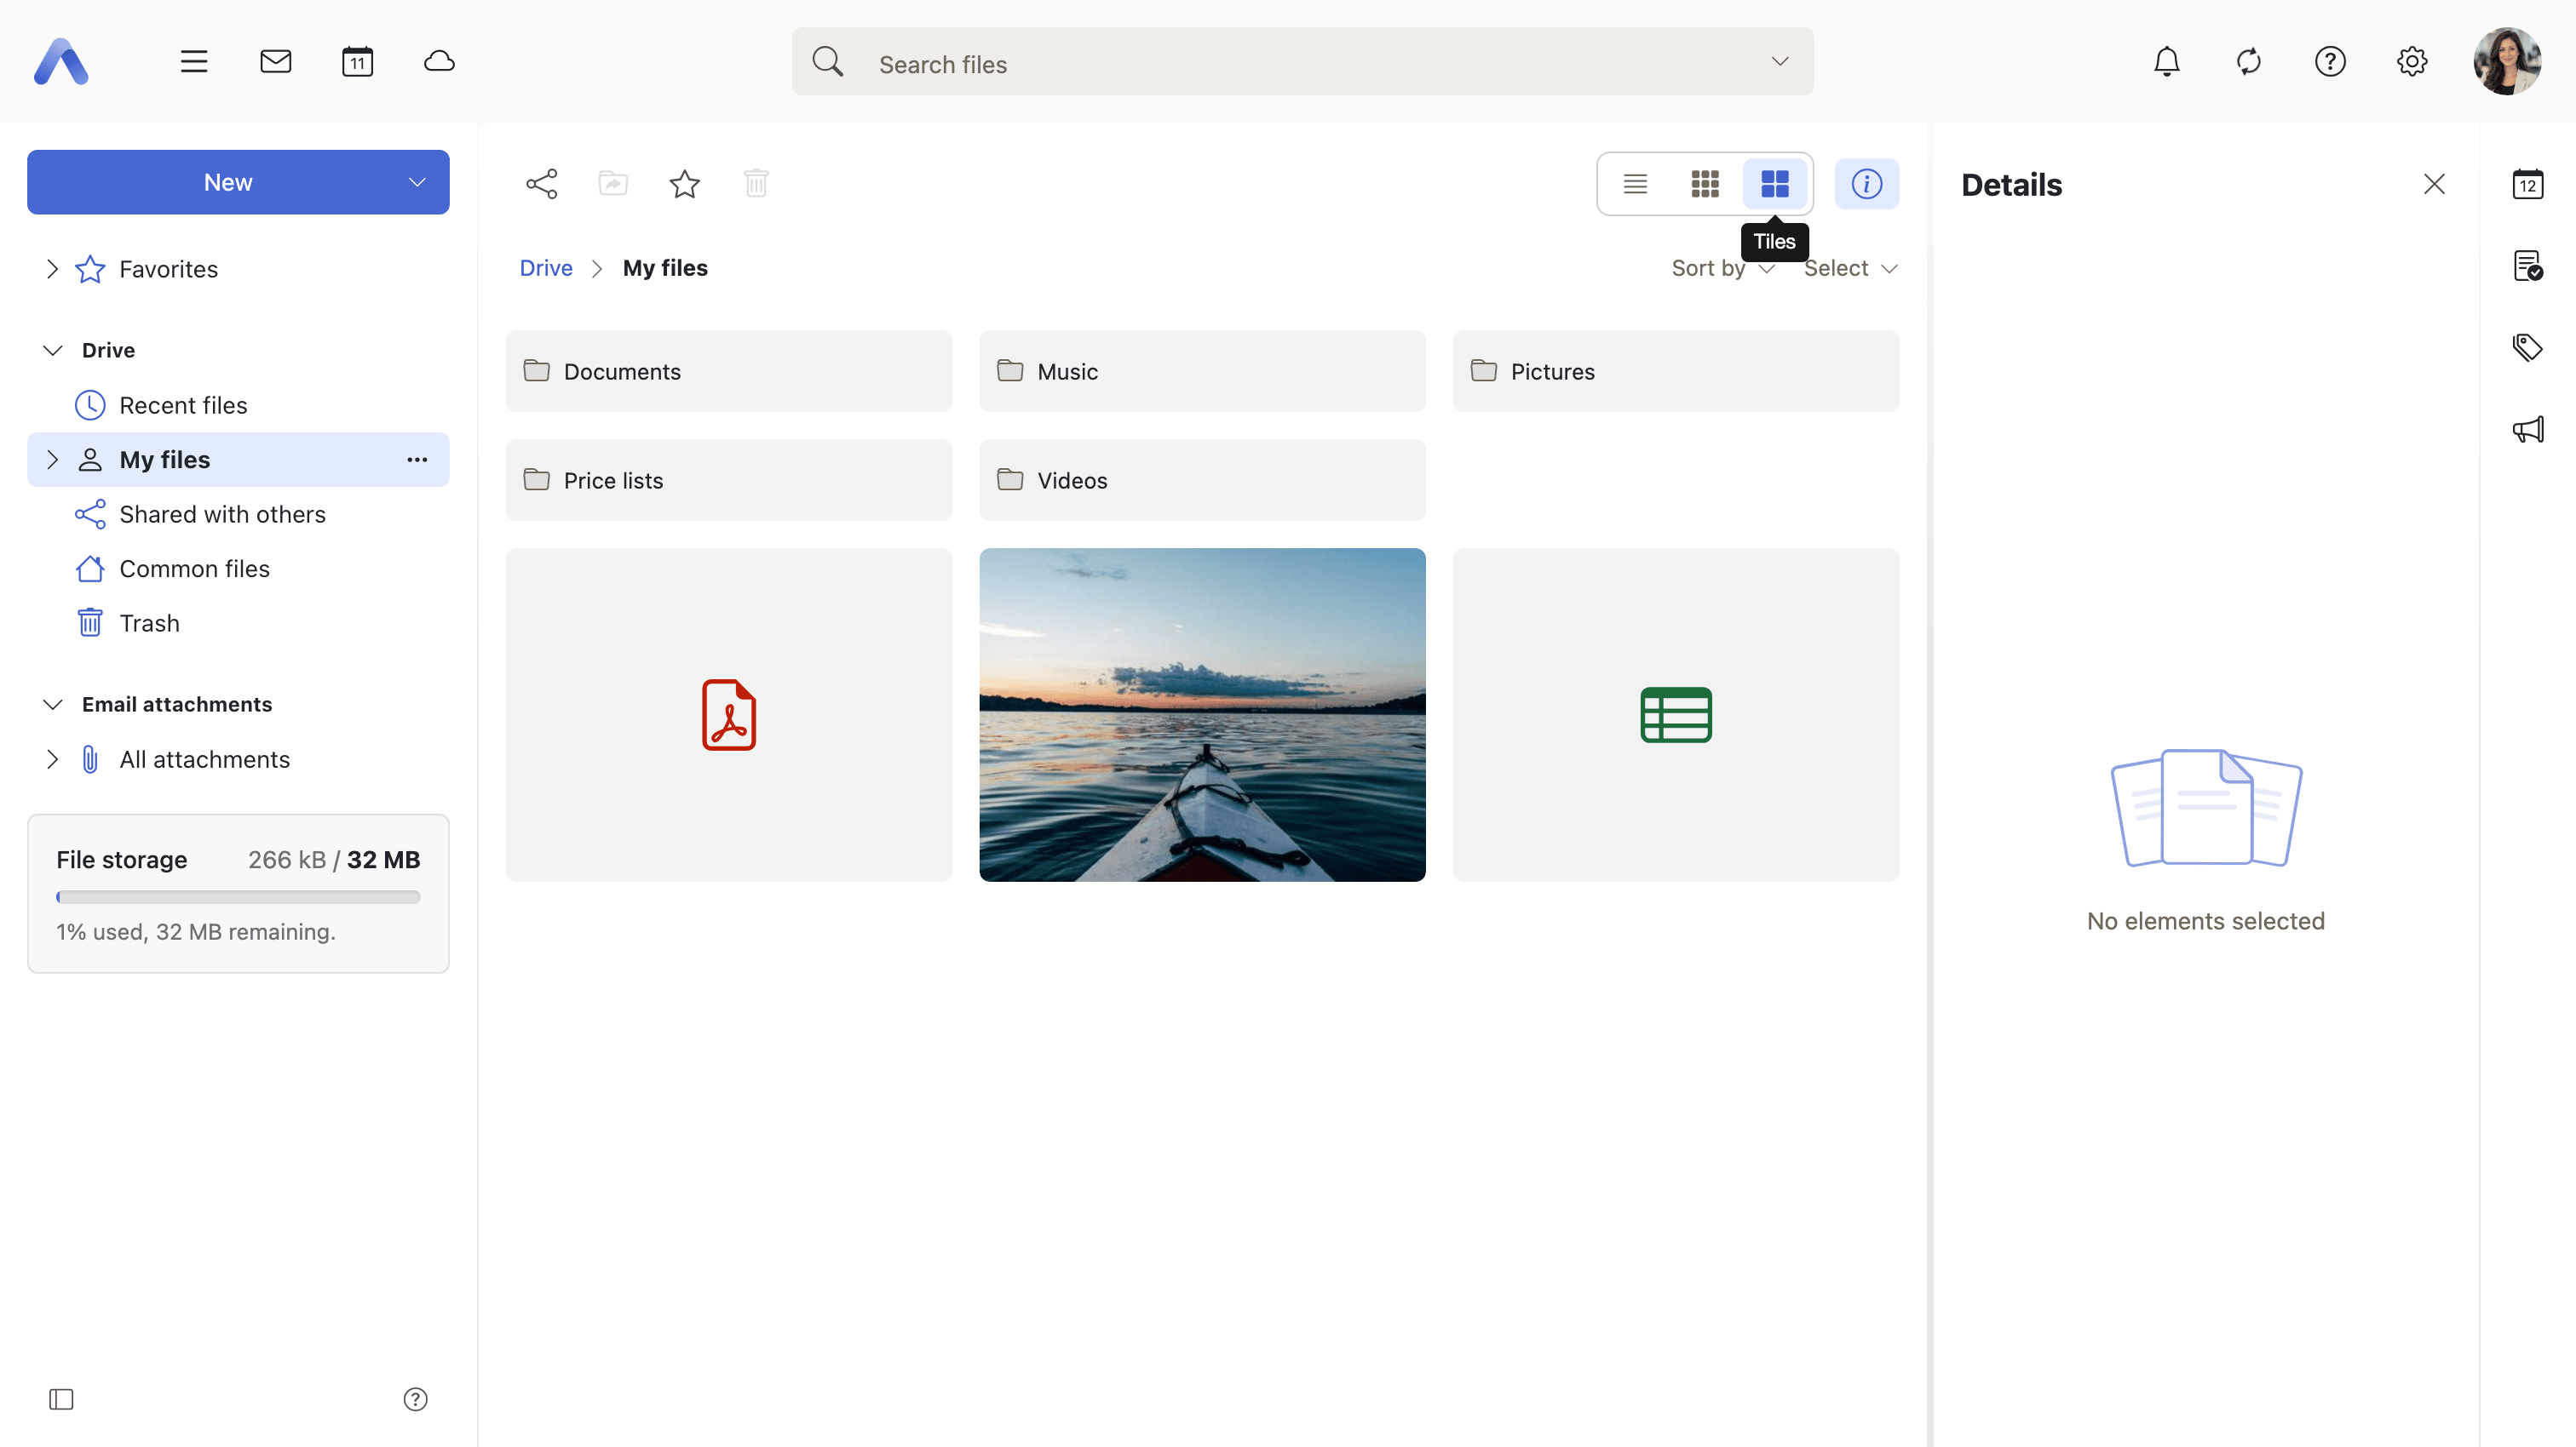Toggle the Details info panel
This screenshot has height=1447, width=2576.
pyautogui.click(x=1866, y=184)
